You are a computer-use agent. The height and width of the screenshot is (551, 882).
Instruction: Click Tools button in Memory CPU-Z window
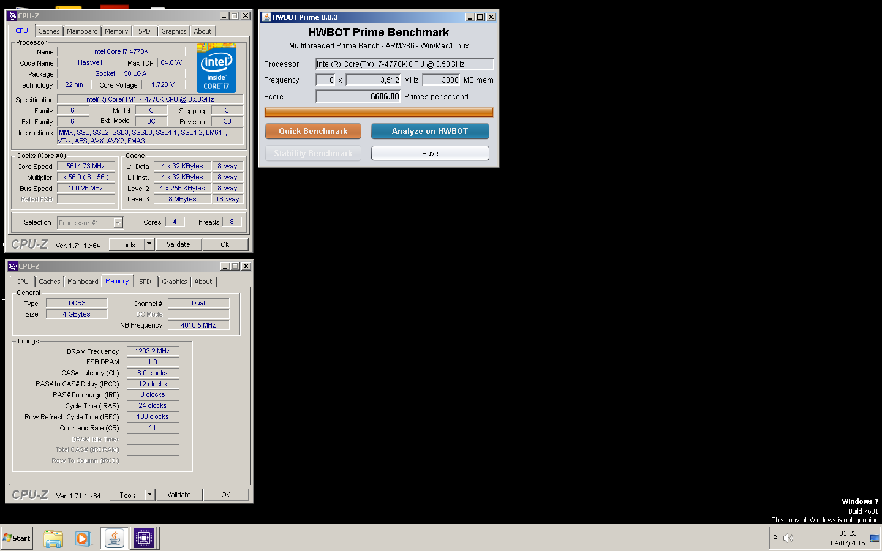pyautogui.click(x=127, y=495)
